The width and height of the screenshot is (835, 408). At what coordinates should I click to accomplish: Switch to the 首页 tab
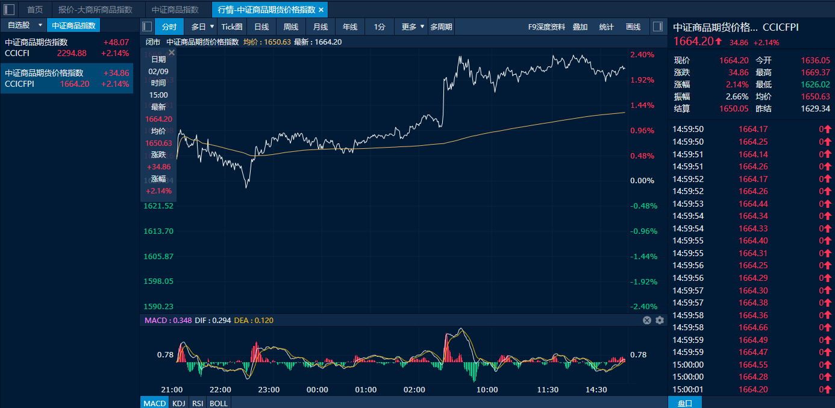35,10
